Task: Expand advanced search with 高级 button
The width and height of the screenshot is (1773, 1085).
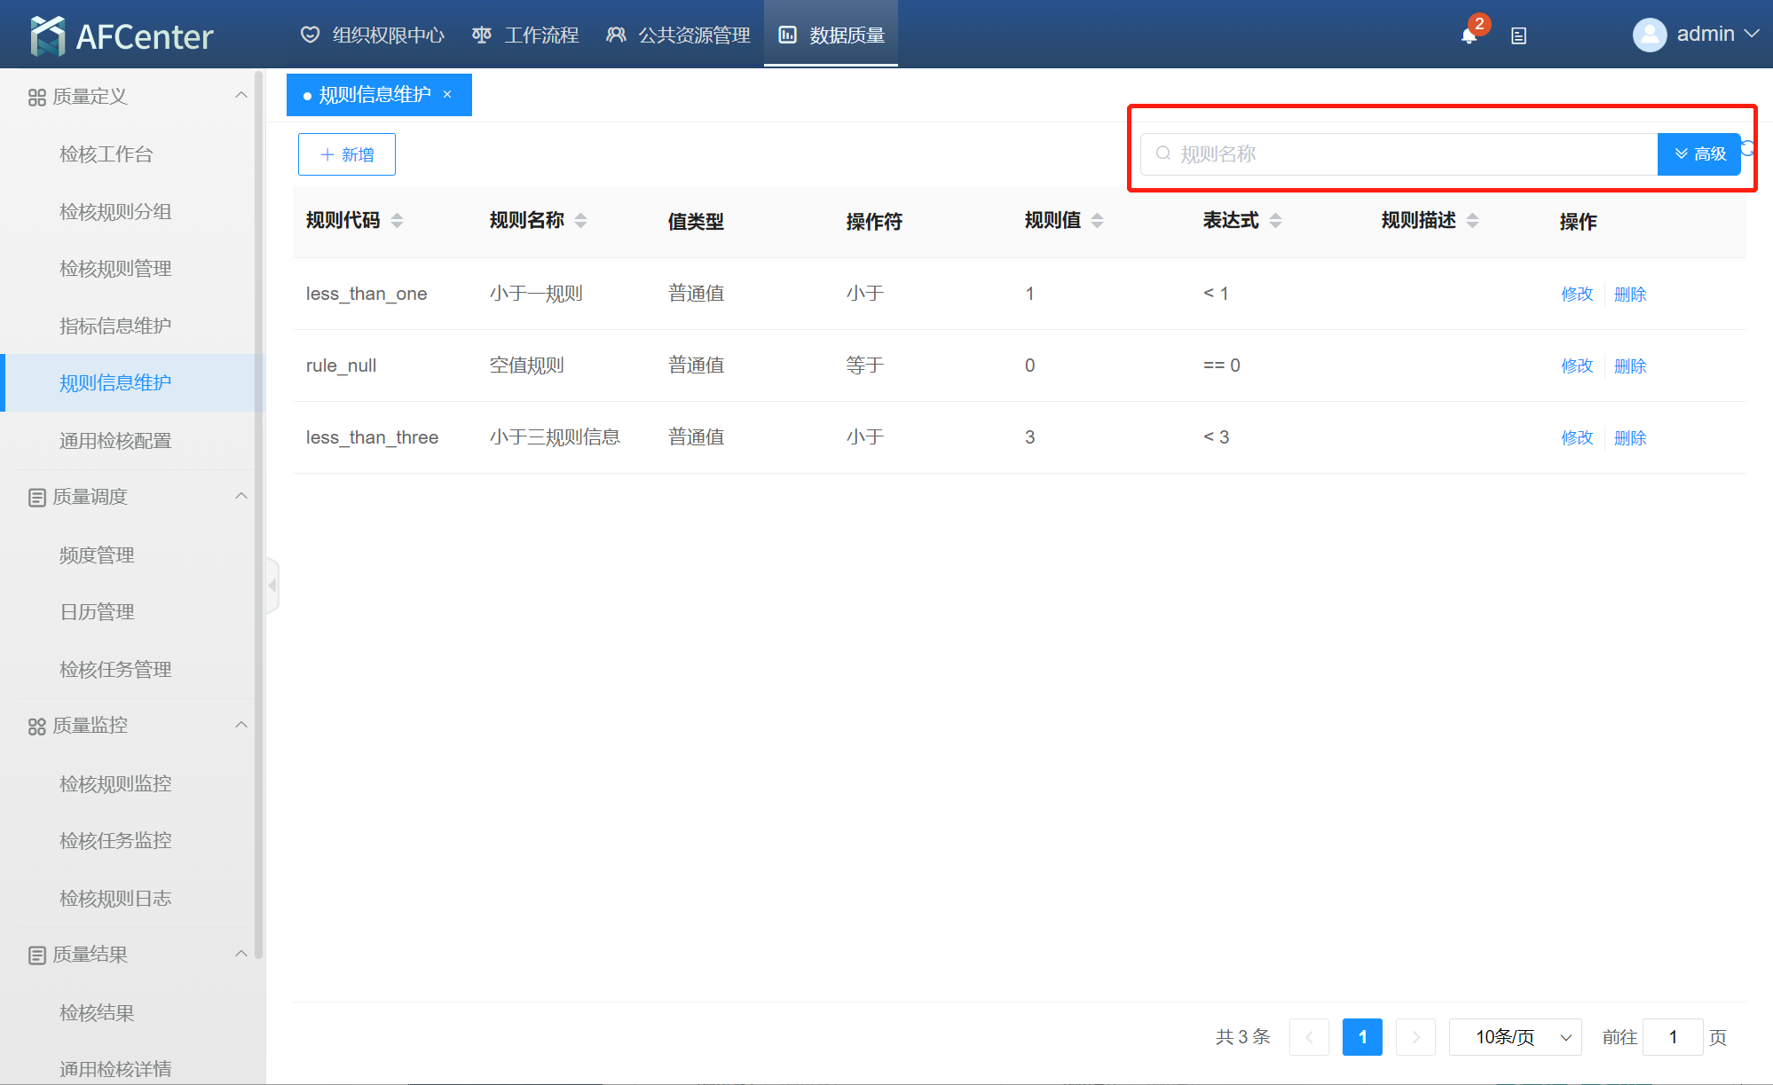Action: coord(1698,154)
